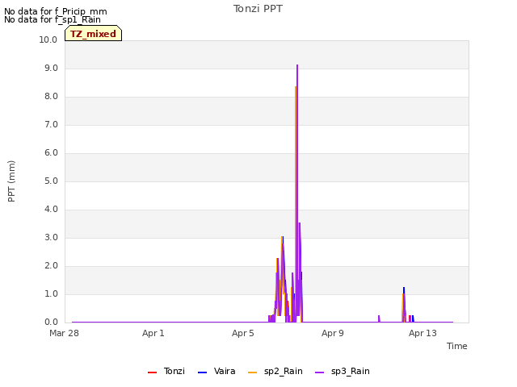Click the blue Vaira peak near 1.2 before Apr 13
517x387 pixels.
[x=404, y=289]
